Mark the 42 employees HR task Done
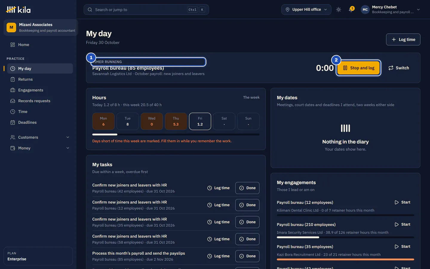Screen dimensions: 430x269 coord(247,188)
